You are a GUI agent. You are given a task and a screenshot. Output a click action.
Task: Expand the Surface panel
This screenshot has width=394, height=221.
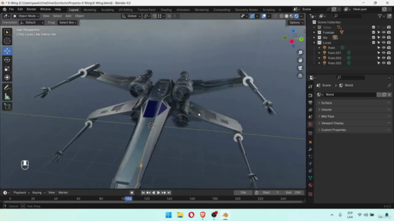(x=354, y=103)
